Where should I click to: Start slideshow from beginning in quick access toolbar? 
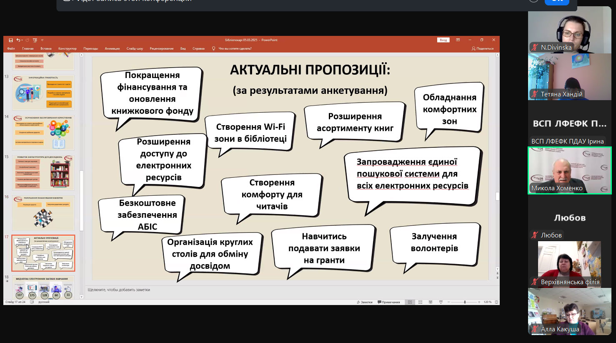click(x=35, y=40)
